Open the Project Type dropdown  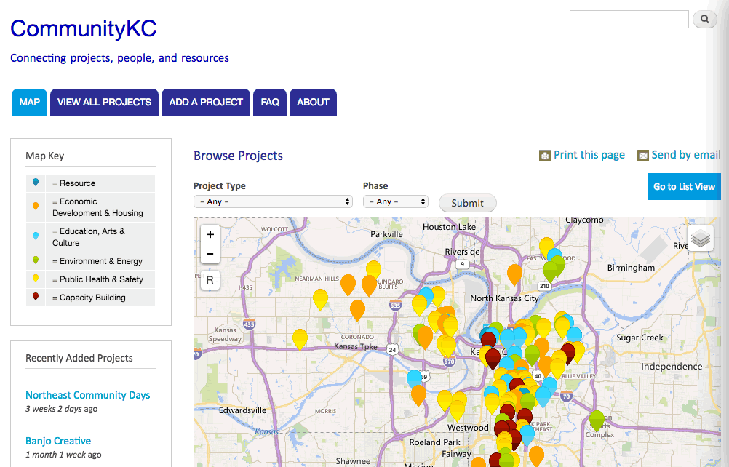click(x=273, y=201)
